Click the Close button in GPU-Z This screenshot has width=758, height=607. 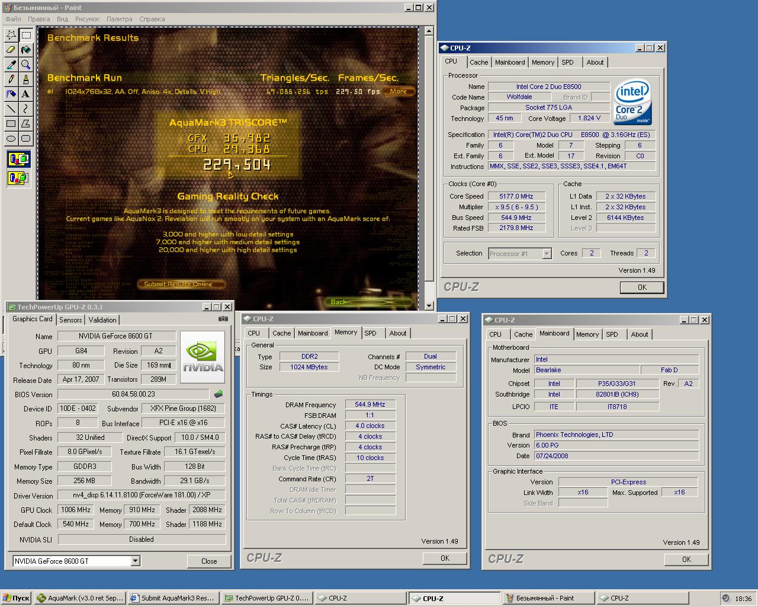[209, 561]
